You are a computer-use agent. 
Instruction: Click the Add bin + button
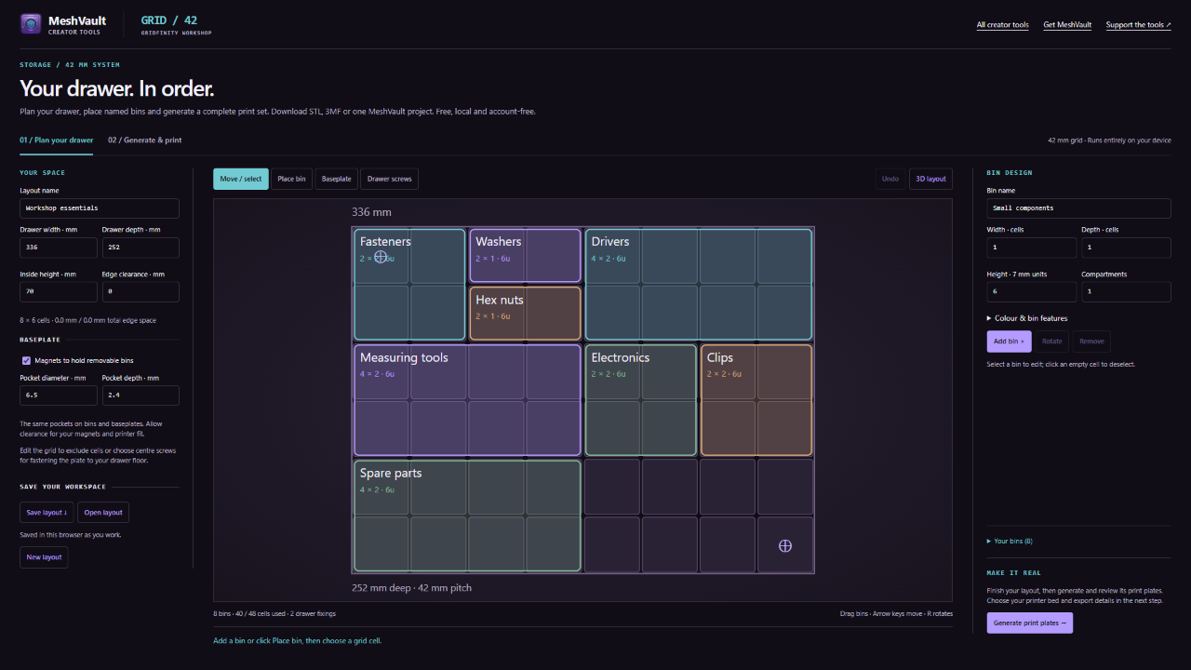[1010, 342]
